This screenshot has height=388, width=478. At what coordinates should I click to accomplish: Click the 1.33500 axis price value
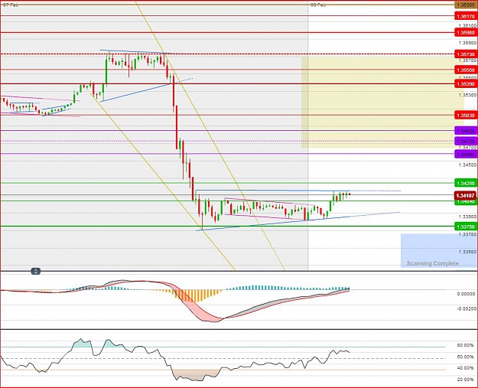tap(467, 252)
